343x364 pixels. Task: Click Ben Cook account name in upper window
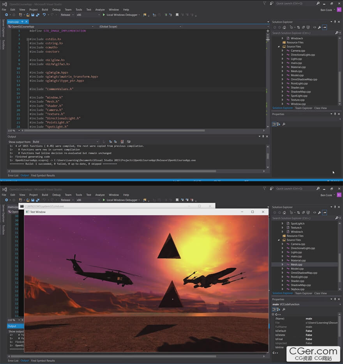click(x=326, y=10)
